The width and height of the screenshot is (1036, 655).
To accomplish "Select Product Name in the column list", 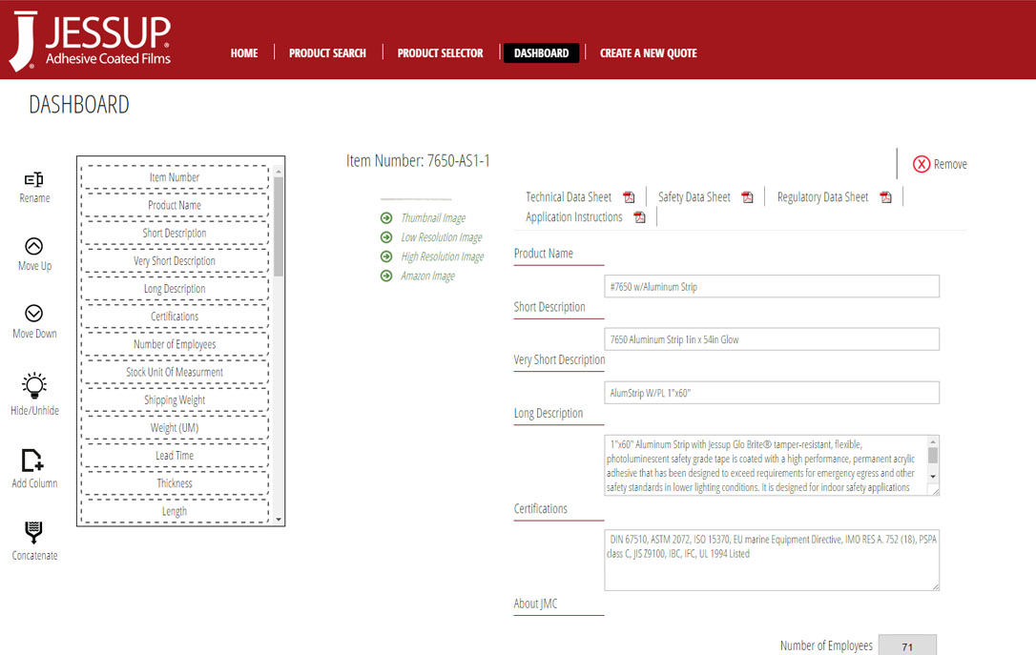I will (x=175, y=205).
